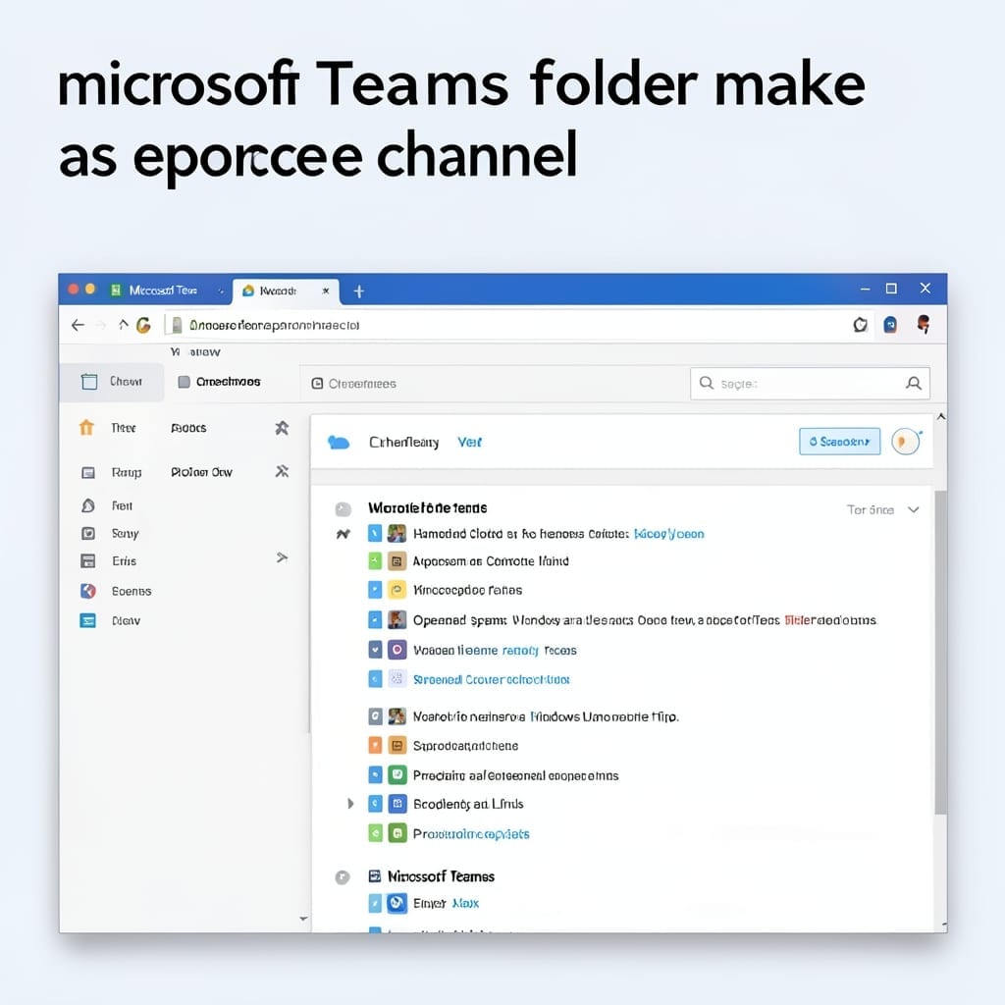Pin the Plolaer Oow row
1005x1005 pixels.
(x=282, y=472)
